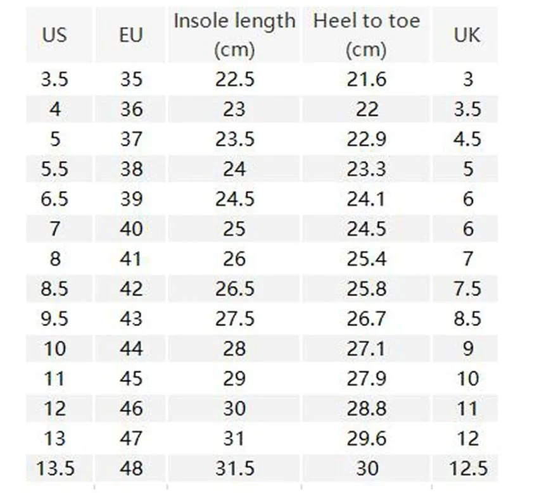This screenshot has width=556, height=493.
Task: Select heel to toe 25.4 cell
Action: click(x=366, y=259)
